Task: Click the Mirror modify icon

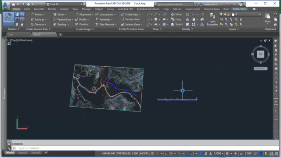Action: click(x=187, y=19)
